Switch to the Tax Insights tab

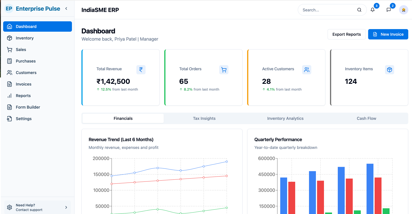click(x=204, y=118)
